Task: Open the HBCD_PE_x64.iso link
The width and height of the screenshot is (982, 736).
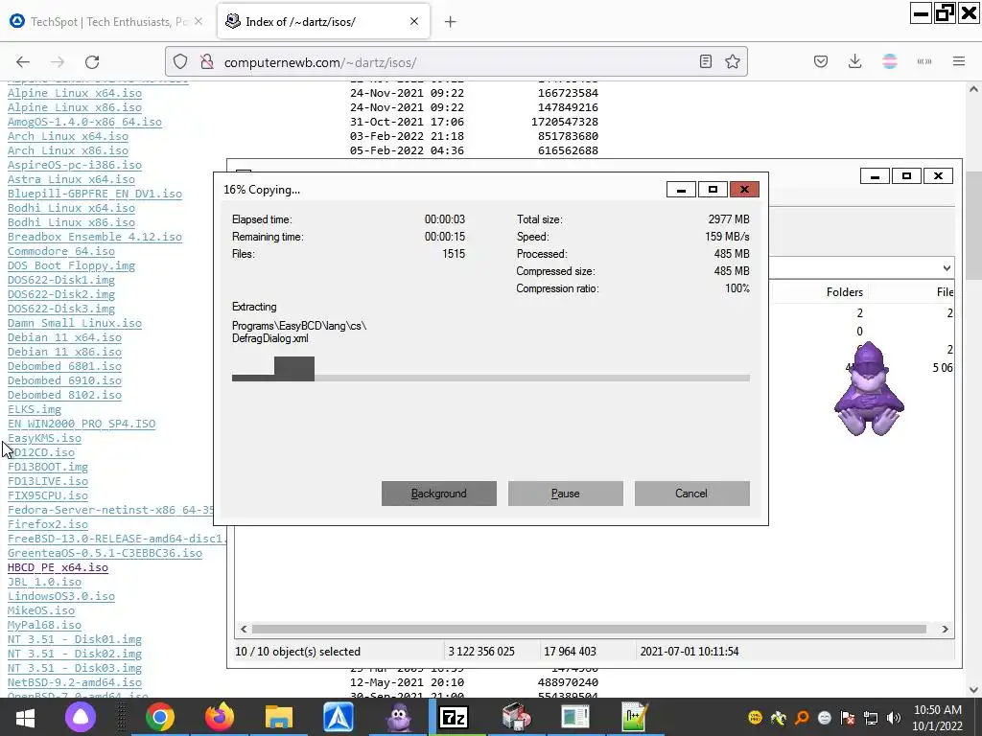Action: click(58, 568)
